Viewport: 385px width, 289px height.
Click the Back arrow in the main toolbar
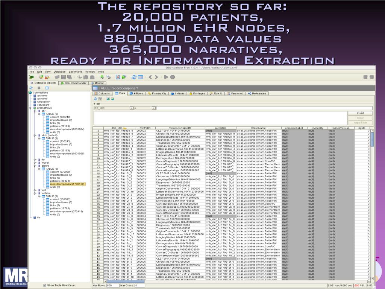point(150,77)
